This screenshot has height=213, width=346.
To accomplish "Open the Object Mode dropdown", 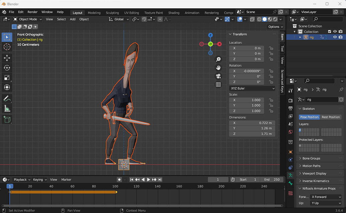I will 28,19.
